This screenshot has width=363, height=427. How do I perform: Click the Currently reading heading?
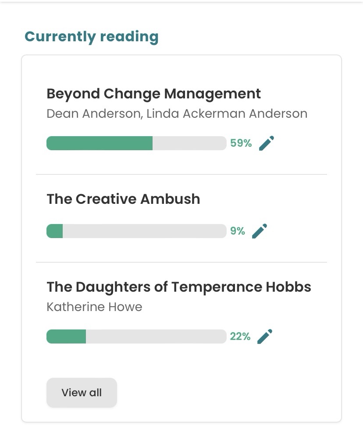92,36
